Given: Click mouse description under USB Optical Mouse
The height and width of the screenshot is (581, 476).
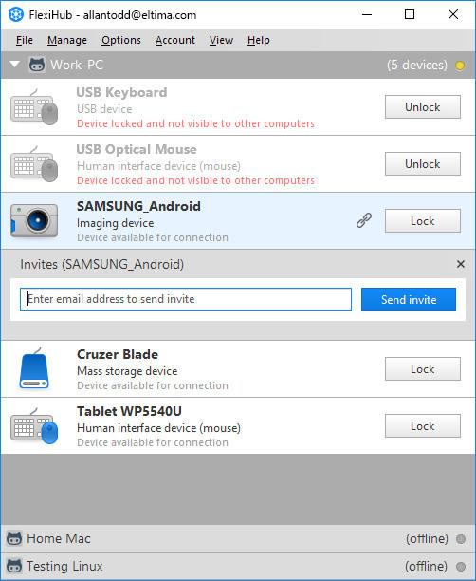Looking at the screenshot, I should pyautogui.click(x=158, y=166).
